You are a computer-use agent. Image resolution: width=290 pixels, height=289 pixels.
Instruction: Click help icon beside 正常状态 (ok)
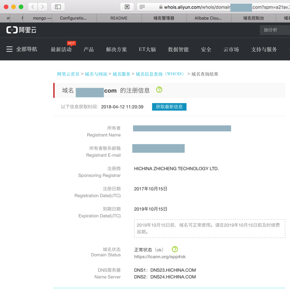coord(175,249)
